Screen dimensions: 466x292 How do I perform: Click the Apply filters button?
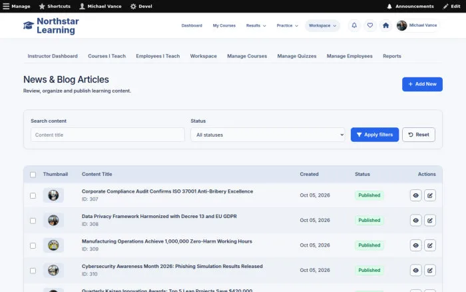pyautogui.click(x=374, y=135)
